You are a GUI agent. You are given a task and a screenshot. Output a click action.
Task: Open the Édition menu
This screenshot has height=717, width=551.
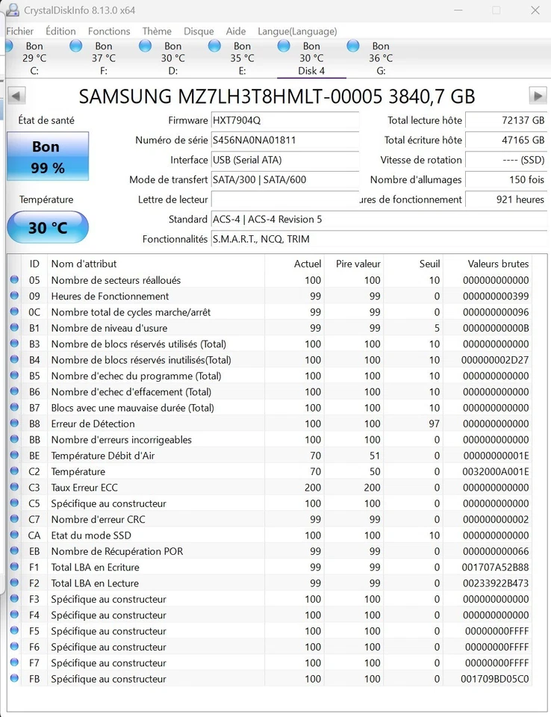[x=60, y=31]
